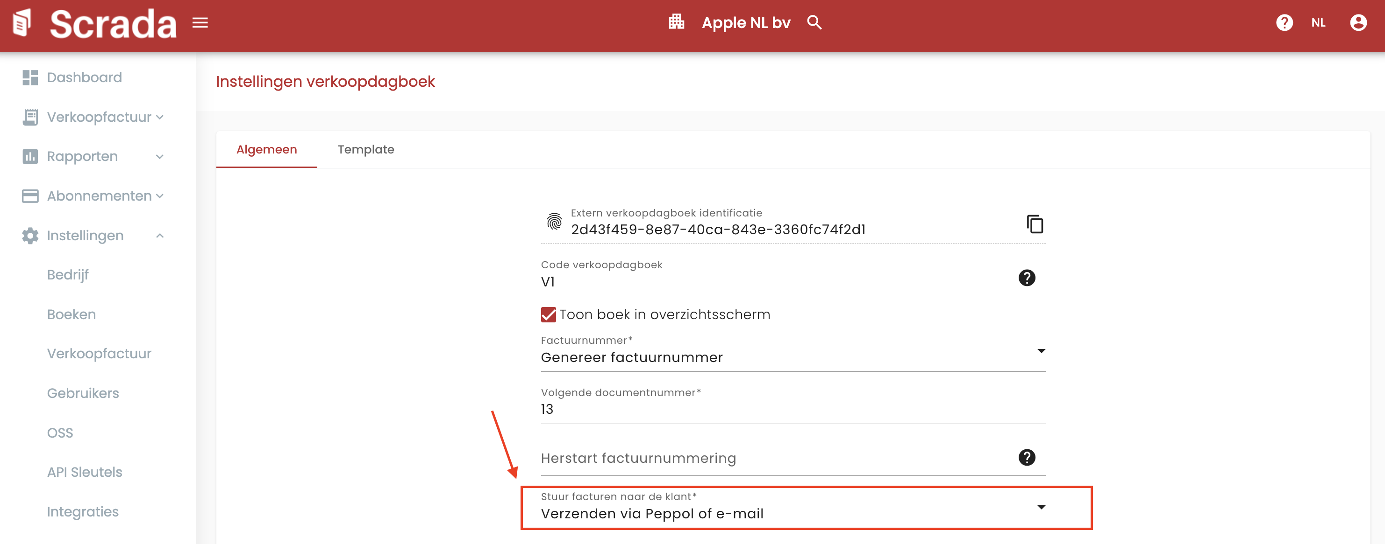Open Stuur facturen naar de klant dropdown
This screenshot has height=544, width=1385.
click(x=792, y=513)
